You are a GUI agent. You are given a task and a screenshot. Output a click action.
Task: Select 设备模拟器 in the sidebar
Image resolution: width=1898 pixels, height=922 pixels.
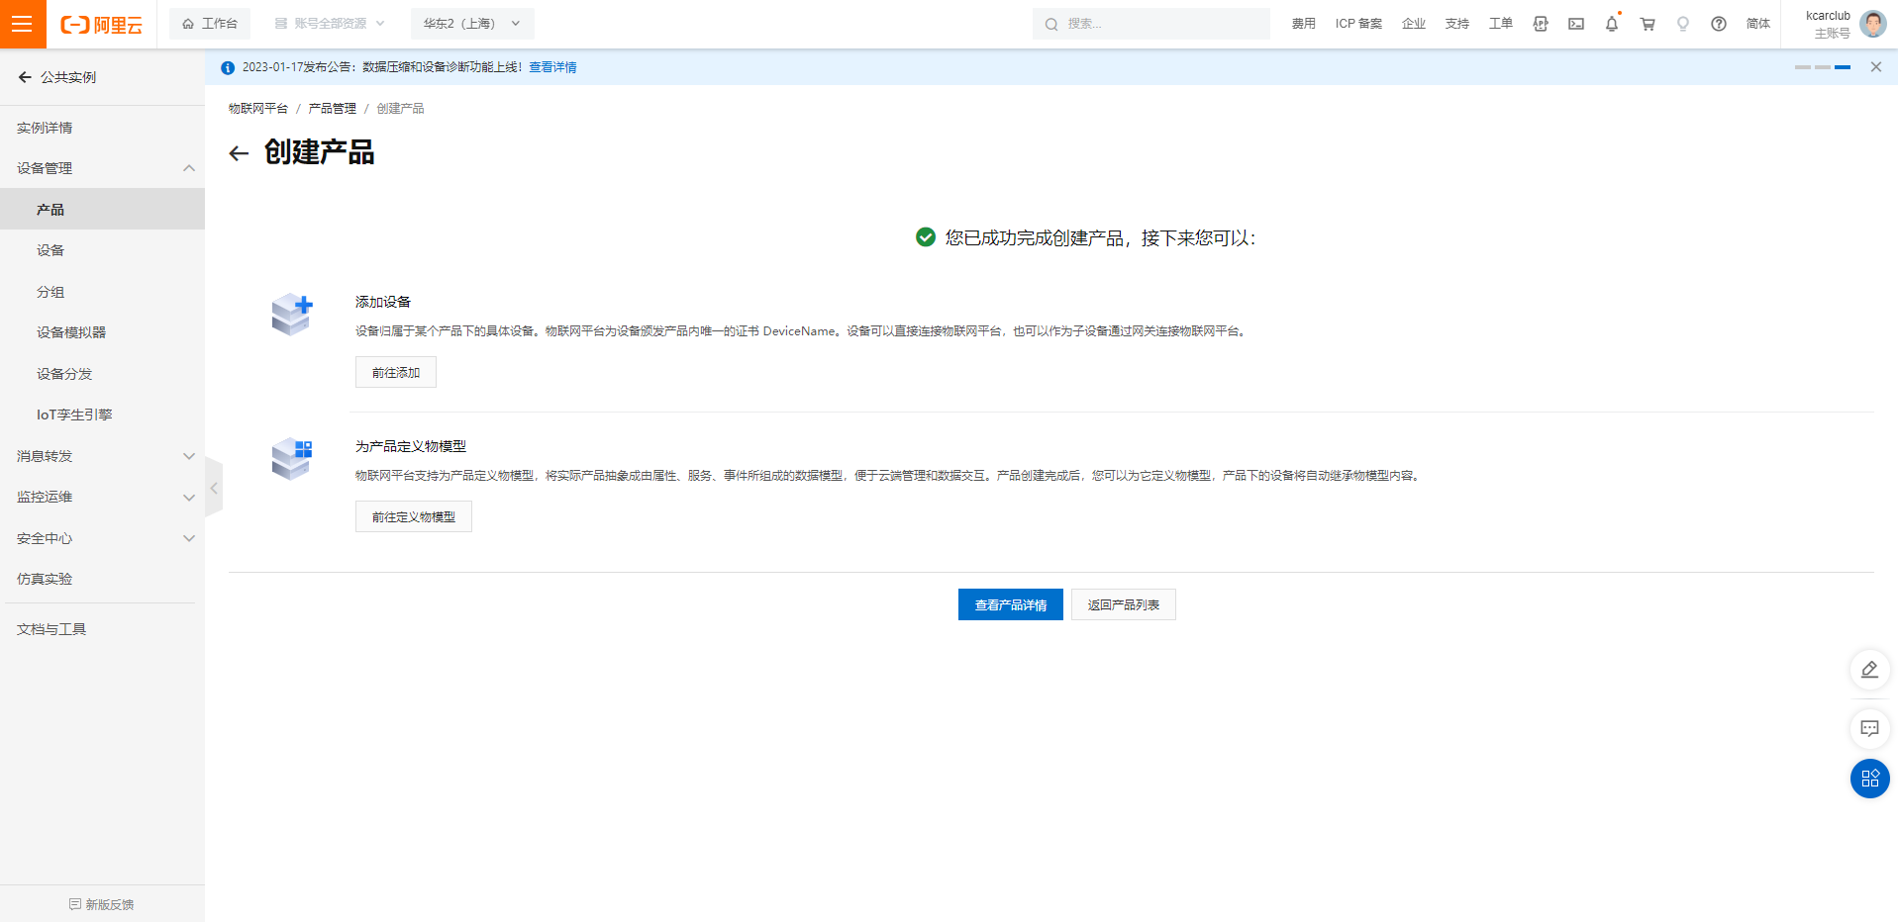coord(71,332)
